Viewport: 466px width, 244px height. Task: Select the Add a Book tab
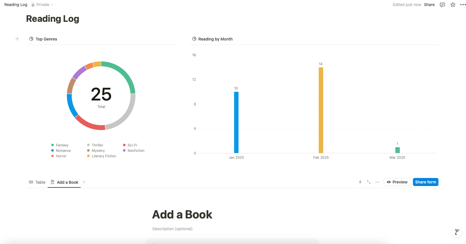[65, 182]
